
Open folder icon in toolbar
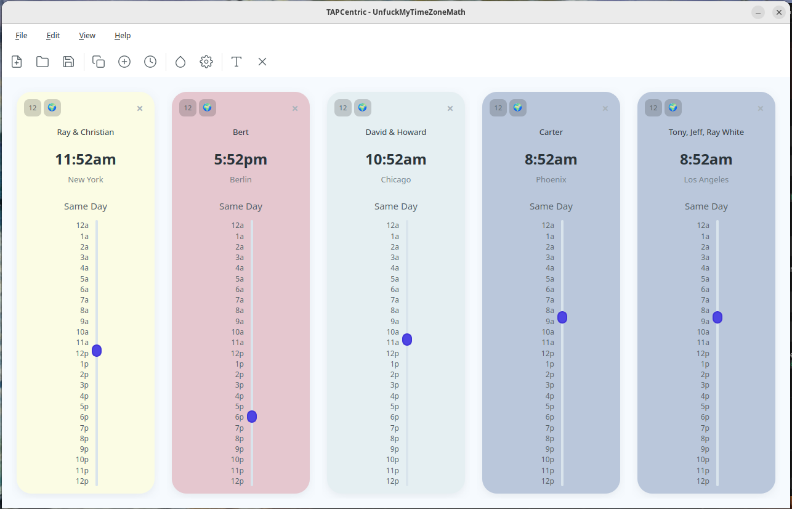42,62
